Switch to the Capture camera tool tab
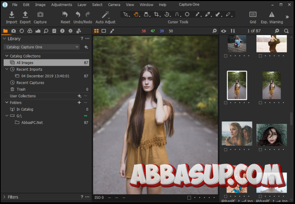 [14, 31]
